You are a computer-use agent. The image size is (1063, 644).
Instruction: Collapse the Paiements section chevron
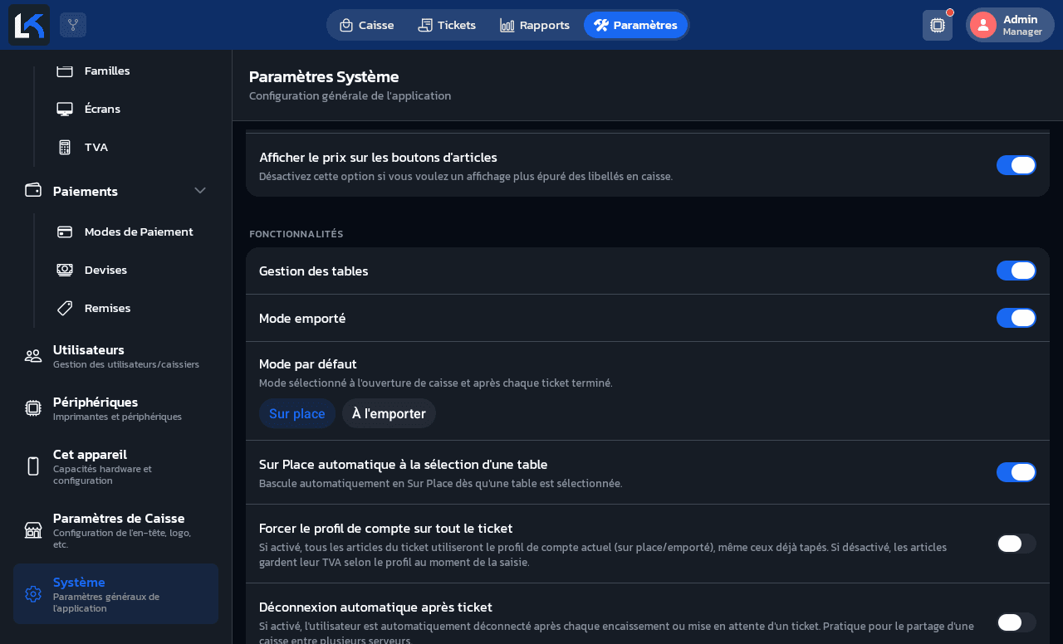pyautogui.click(x=200, y=190)
